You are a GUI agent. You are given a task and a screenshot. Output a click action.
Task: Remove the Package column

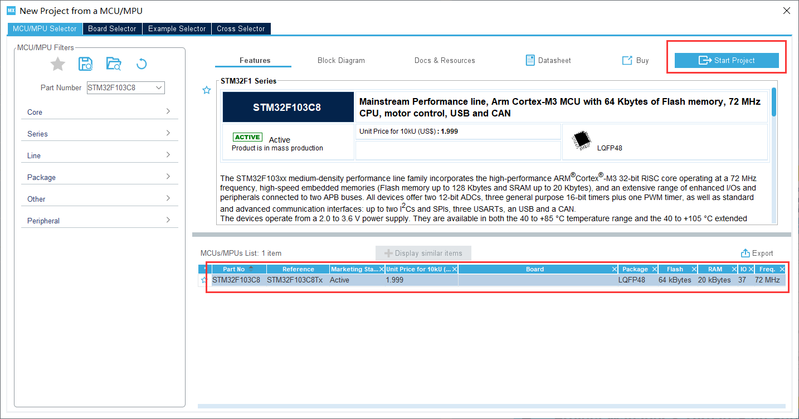[x=655, y=269]
